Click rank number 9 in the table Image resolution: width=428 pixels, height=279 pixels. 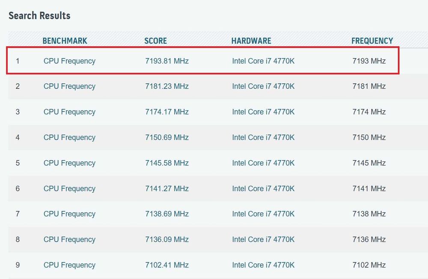[x=18, y=265]
